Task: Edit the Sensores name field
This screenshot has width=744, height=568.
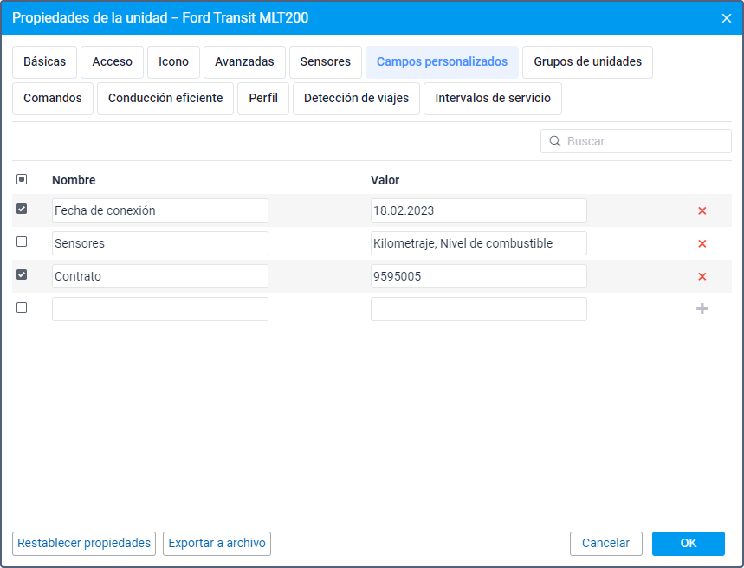Action: (160, 243)
